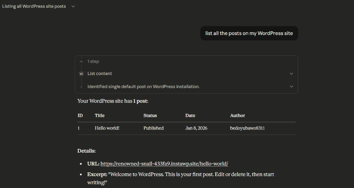Open the hello-world post URL link
The image size is (354, 188).
164,164
